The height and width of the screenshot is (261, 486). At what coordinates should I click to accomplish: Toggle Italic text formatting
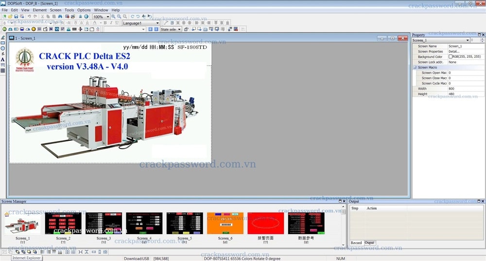click(x=111, y=23)
